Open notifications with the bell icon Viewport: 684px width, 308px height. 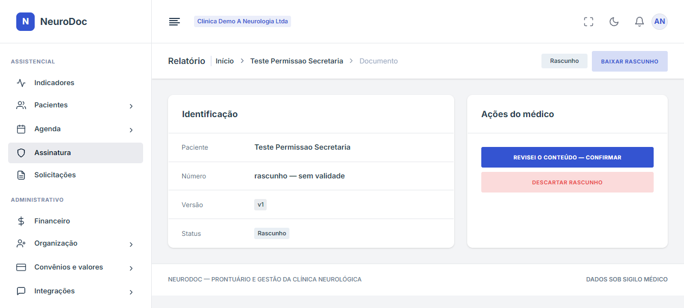[x=640, y=22]
